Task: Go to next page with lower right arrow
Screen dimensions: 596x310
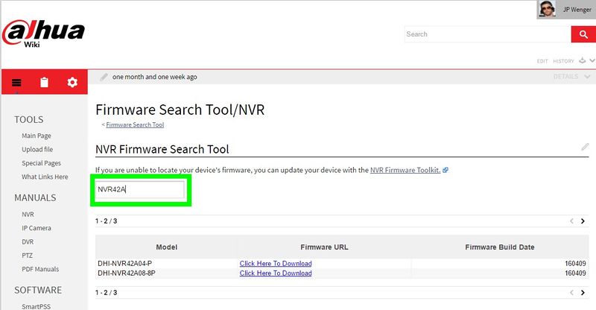Action: pos(583,293)
